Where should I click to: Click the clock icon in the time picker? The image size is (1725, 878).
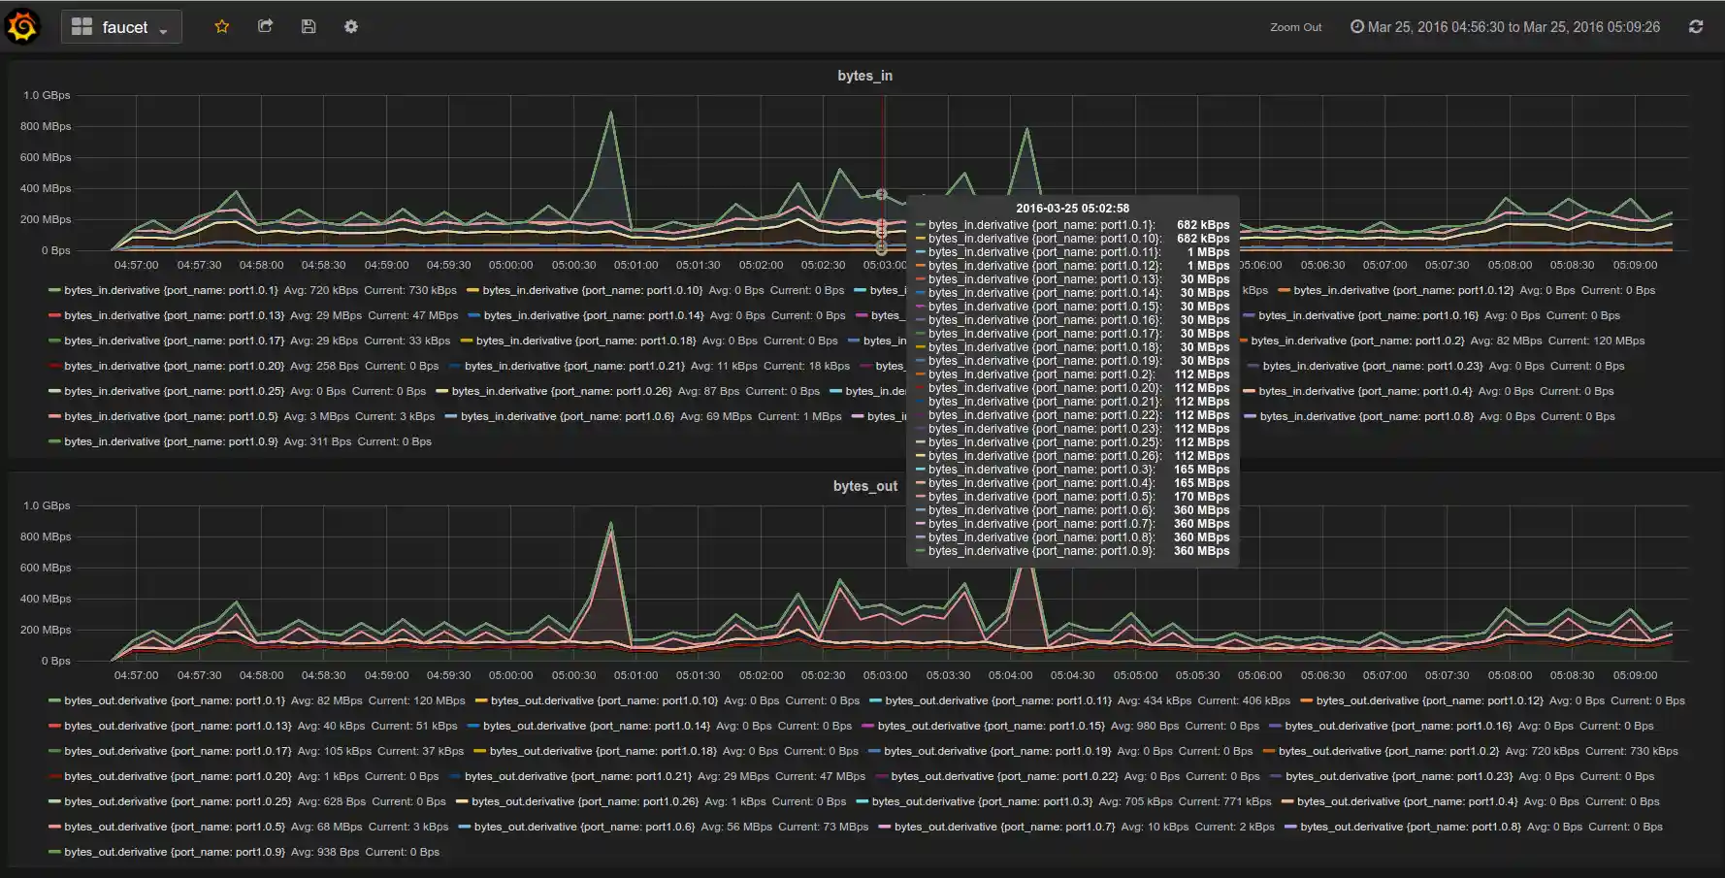(x=1355, y=26)
